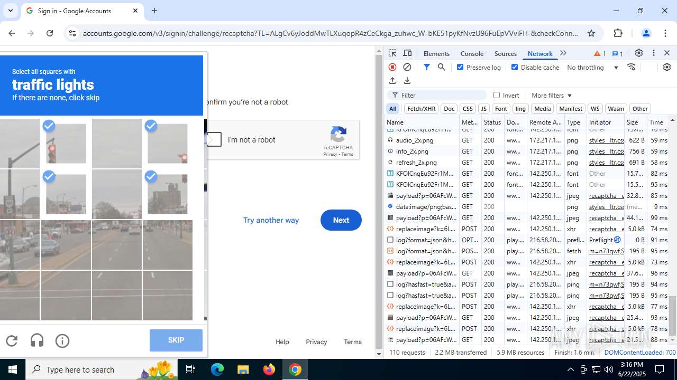Open File Explorer from the taskbar
Screen dimensions: 677x380
coord(243,369)
